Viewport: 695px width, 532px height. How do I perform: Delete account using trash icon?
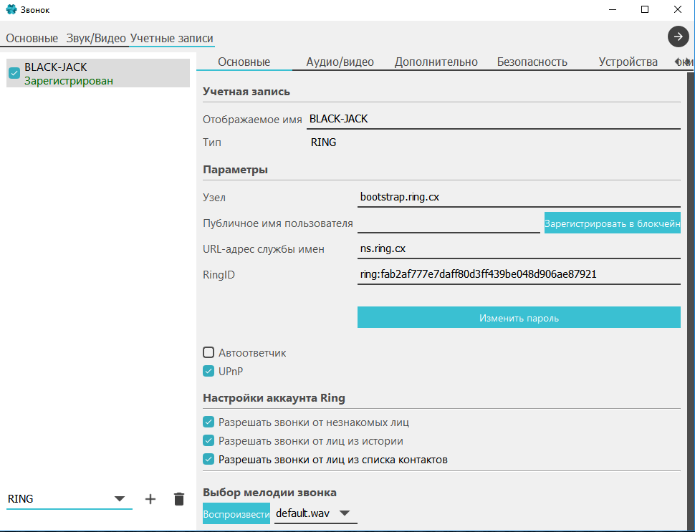(179, 499)
